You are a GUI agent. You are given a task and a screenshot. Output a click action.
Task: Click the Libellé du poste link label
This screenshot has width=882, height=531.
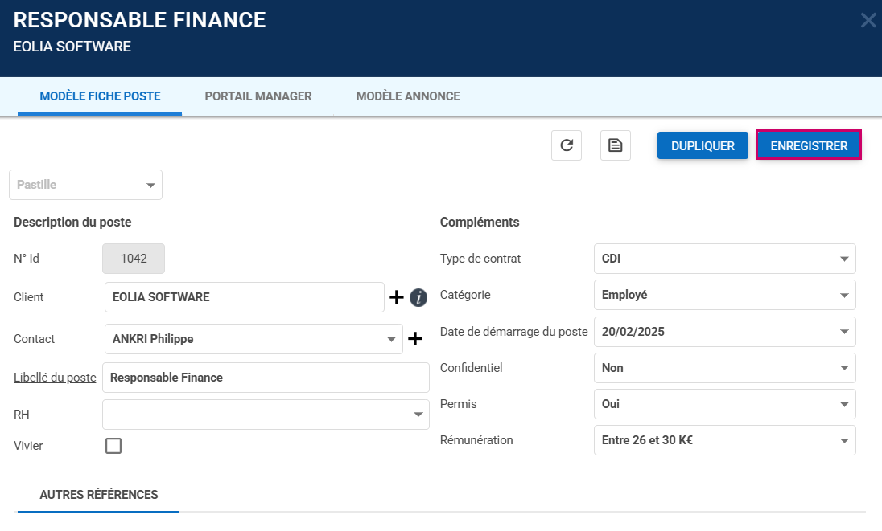click(x=55, y=378)
